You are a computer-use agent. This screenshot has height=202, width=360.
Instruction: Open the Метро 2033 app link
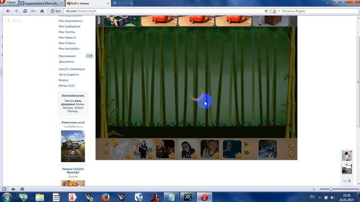point(66,86)
